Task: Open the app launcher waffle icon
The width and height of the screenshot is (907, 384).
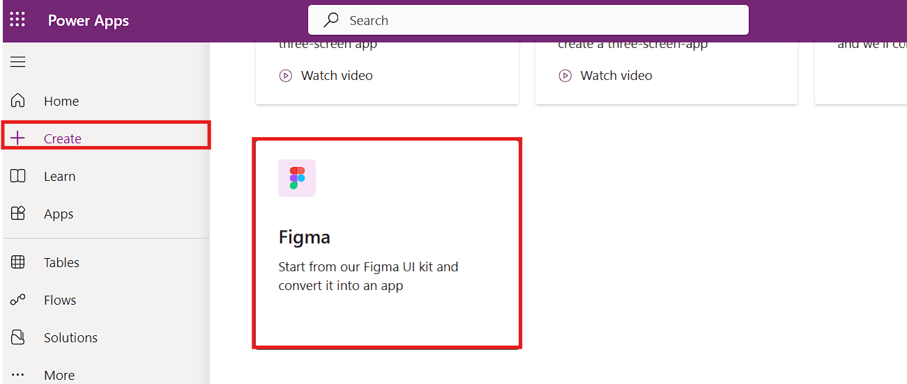Action: pyautogui.click(x=17, y=20)
